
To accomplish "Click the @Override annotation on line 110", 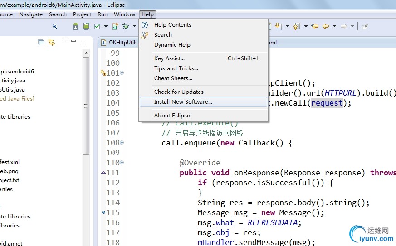I will (200, 163).
